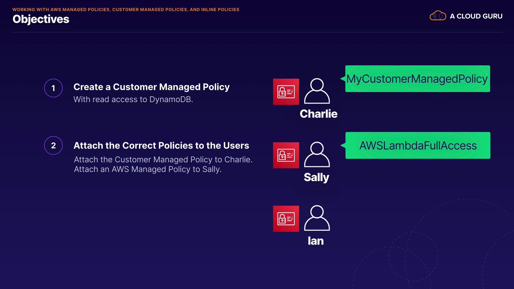
Task: Click the circled number 2 badge
Action: click(53, 145)
